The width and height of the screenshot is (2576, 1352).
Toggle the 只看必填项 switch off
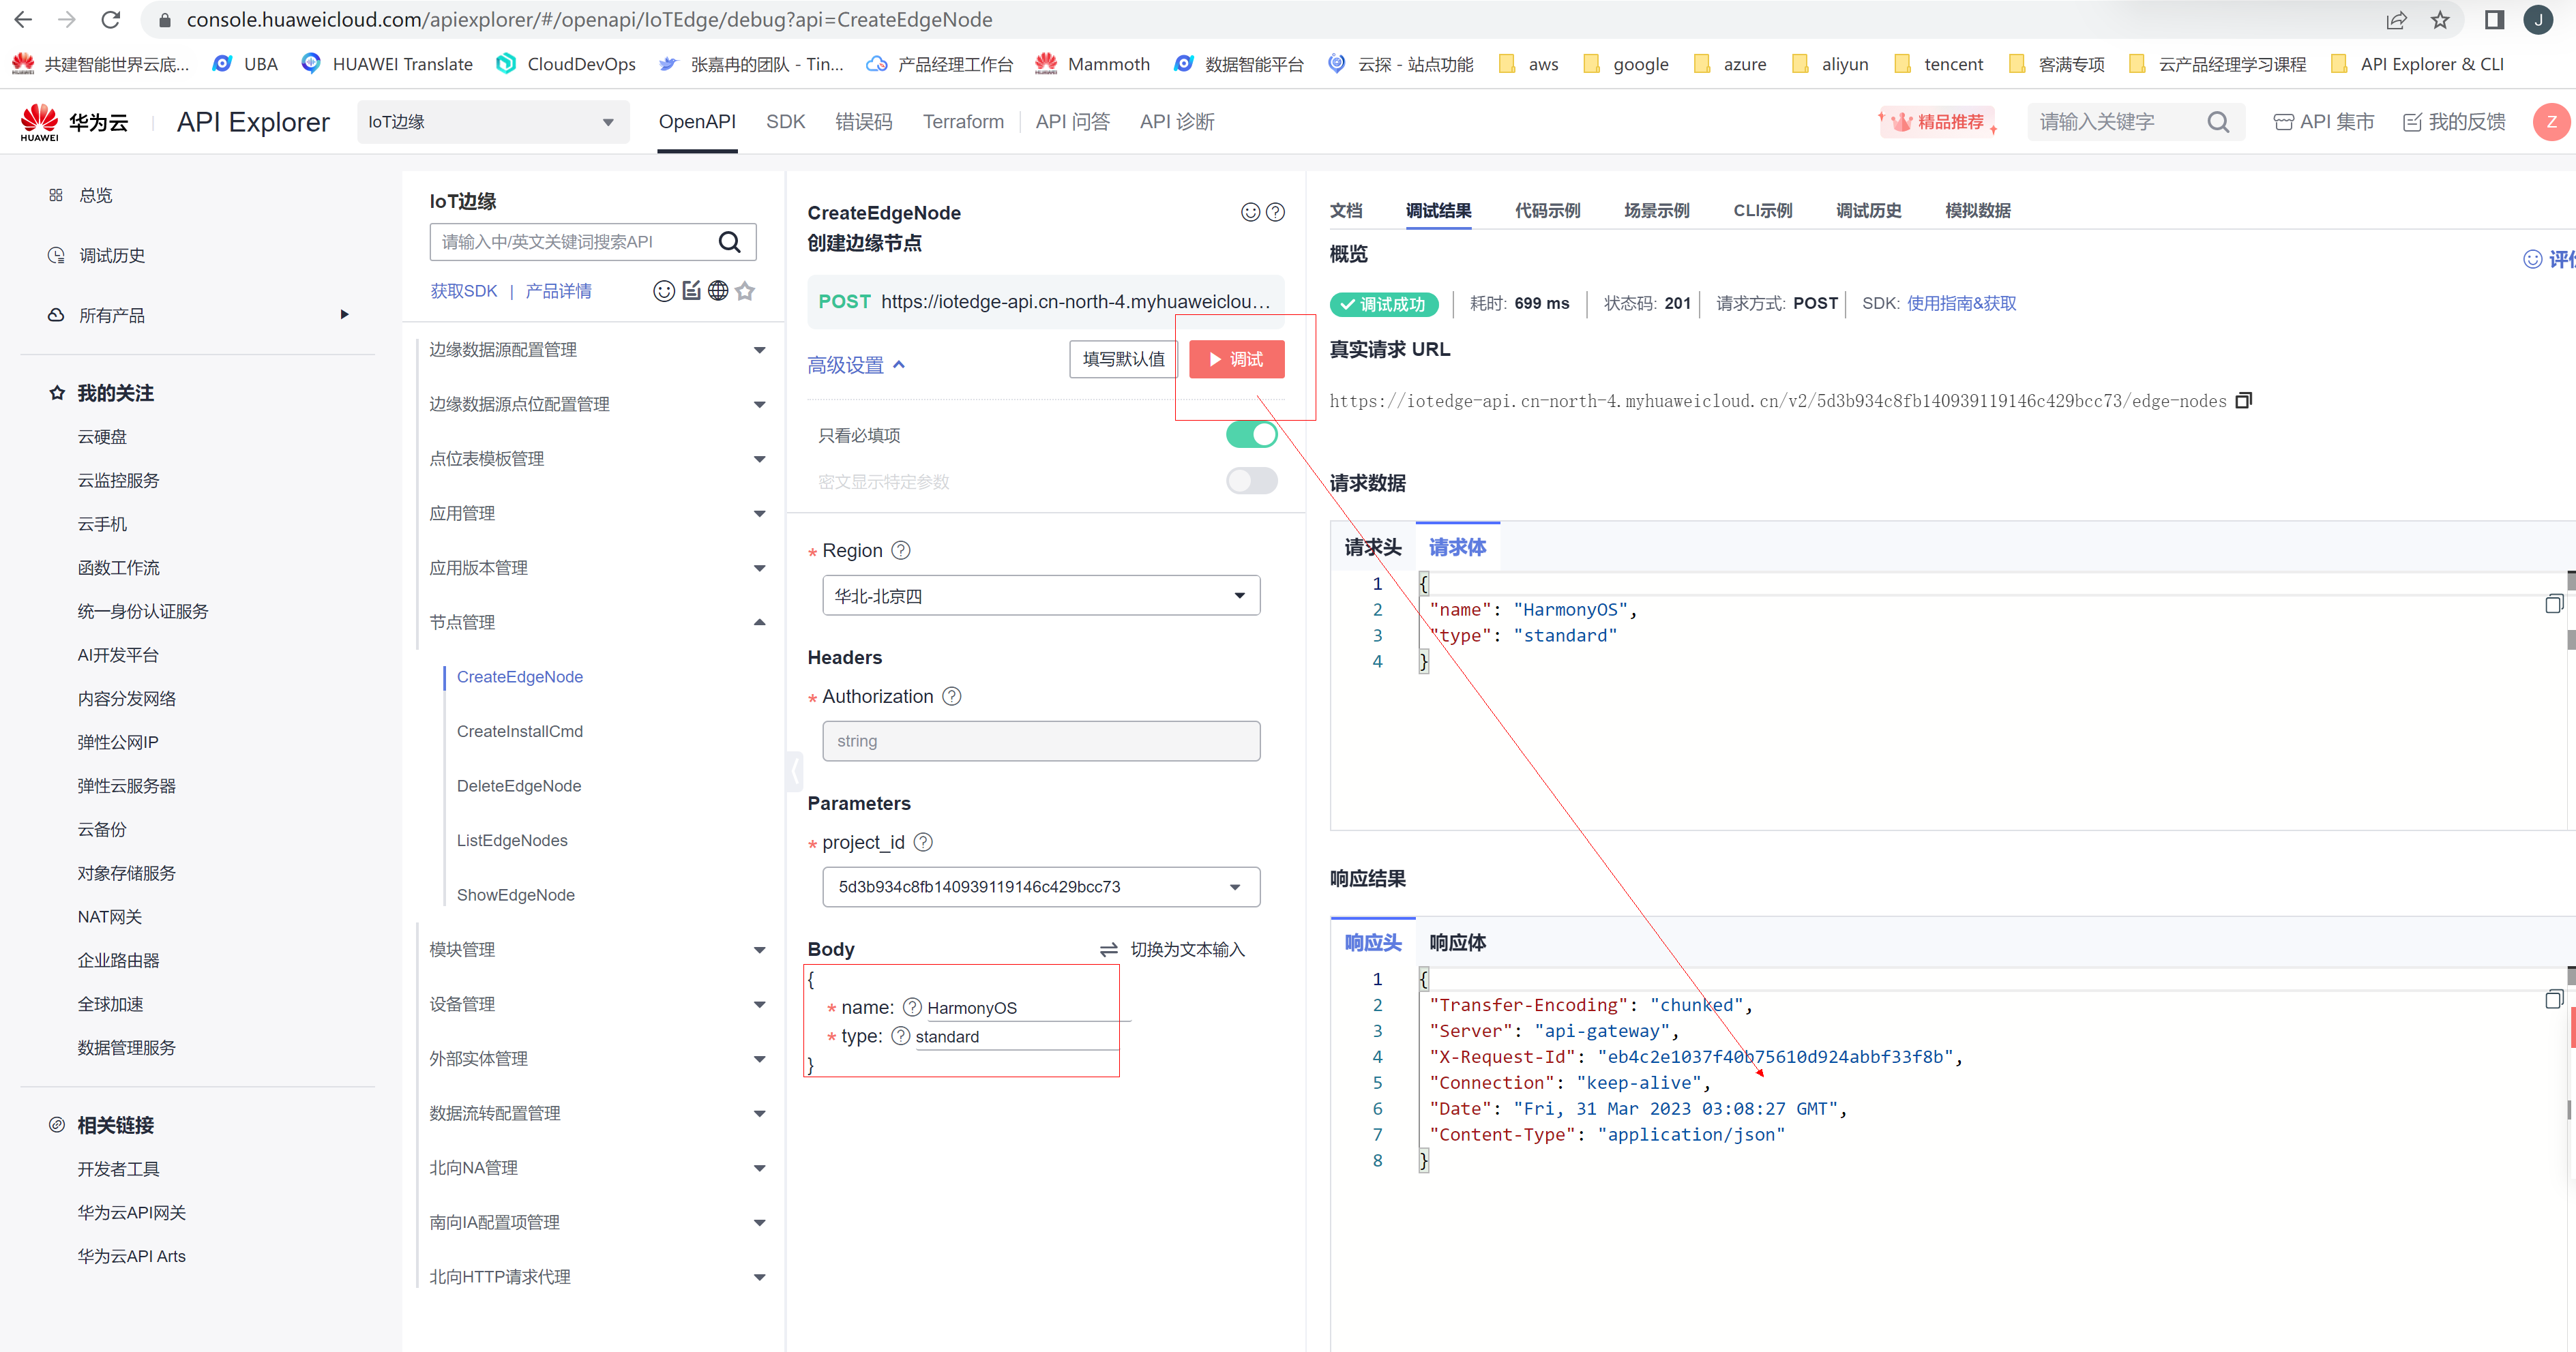pos(1251,434)
